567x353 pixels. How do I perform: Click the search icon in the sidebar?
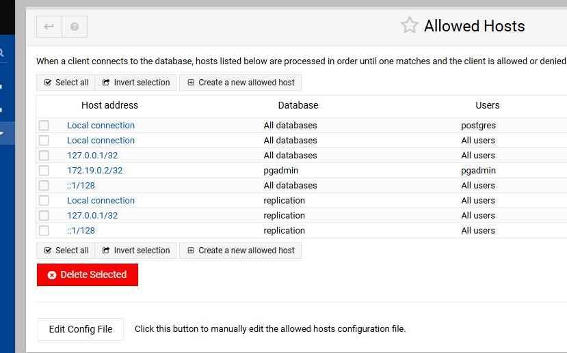2,52
